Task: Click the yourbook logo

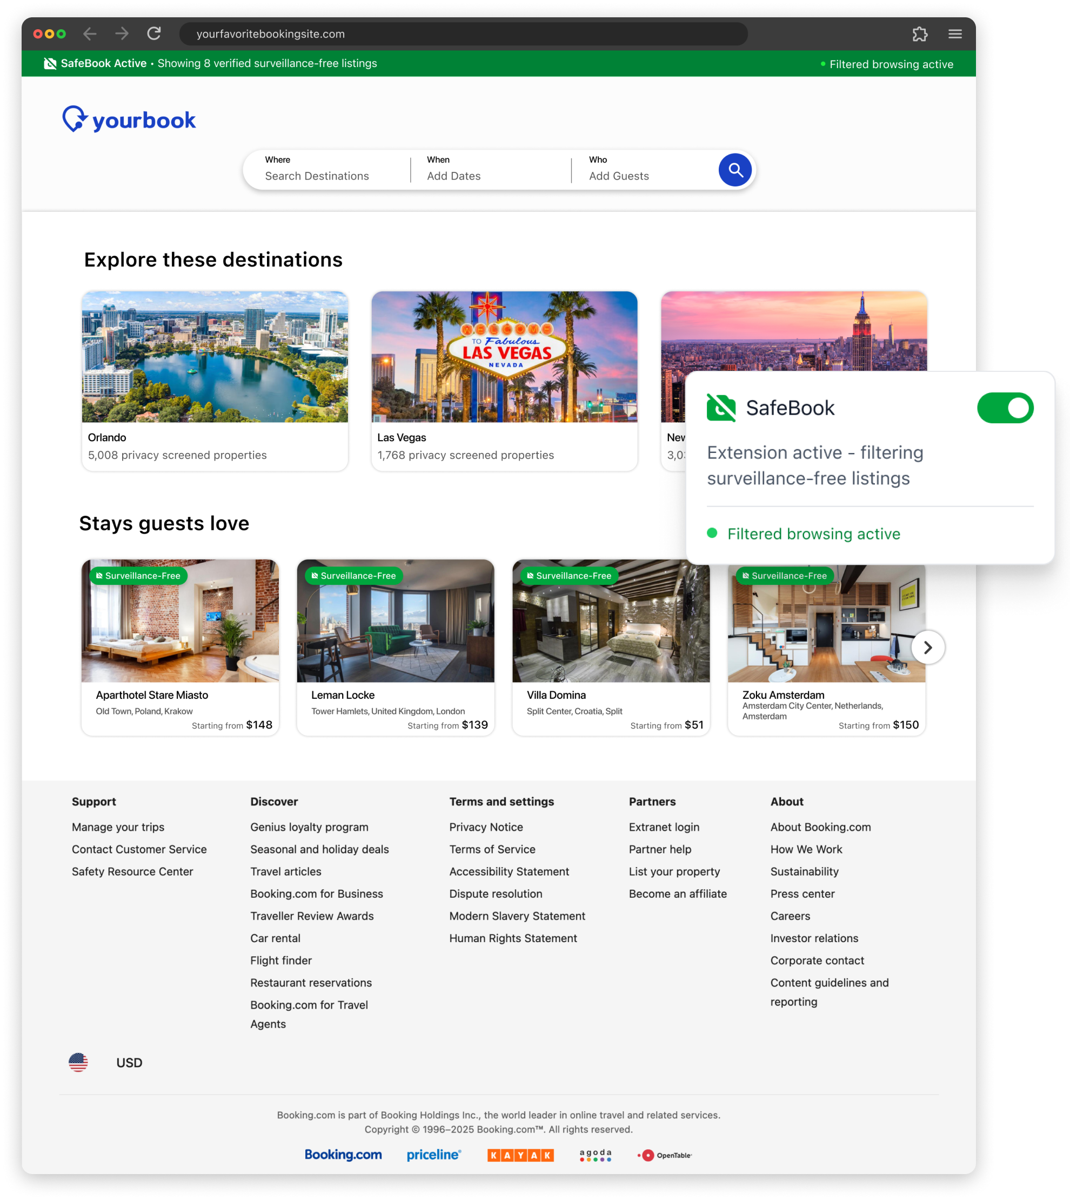Action: (129, 119)
